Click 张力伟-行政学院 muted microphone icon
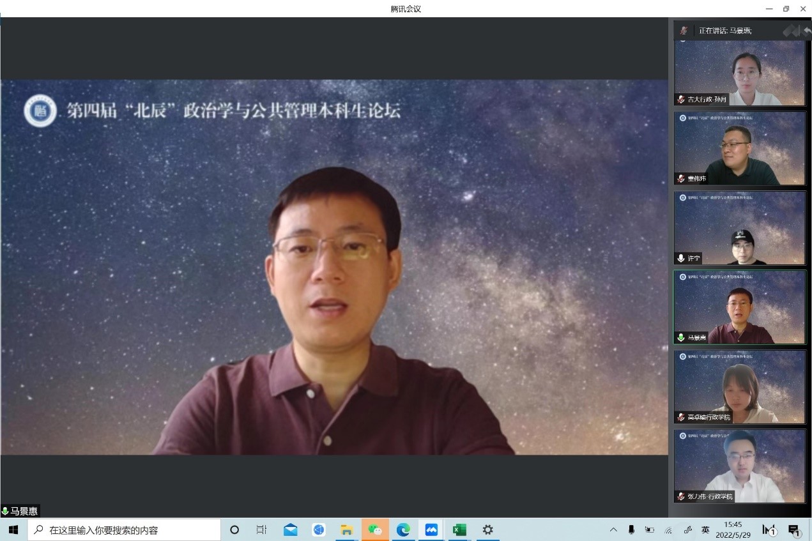This screenshot has height=541, width=812. tap(681, 496)
